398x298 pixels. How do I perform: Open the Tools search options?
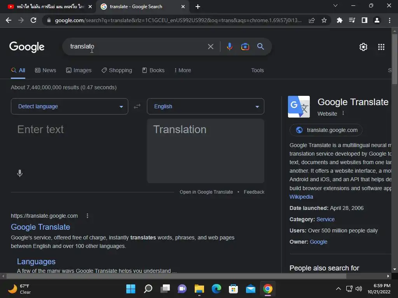tap(257, 71)
